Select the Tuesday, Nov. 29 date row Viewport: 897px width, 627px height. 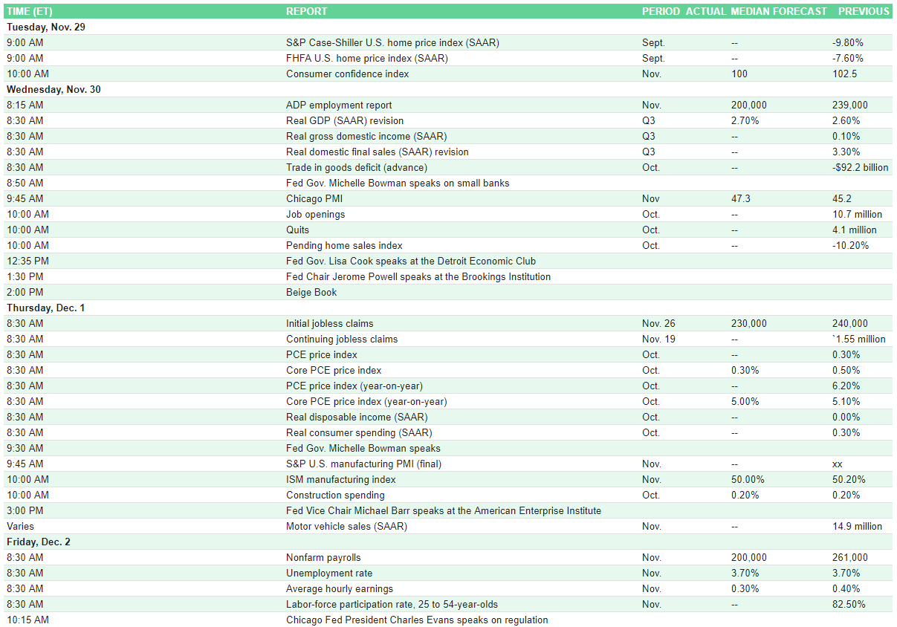click(x=448, y=27)
